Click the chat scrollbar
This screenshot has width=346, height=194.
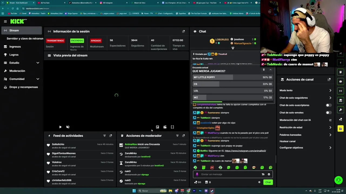(276, 159)
